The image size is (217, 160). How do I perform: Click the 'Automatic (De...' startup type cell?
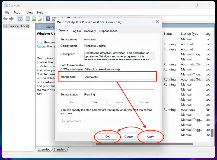(192, 64)
